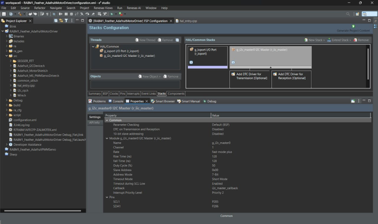Image resolution: width=378 pixels, height=224 pixels.
Task: Open the toolbar search magnifier icon
Action: tap(349, 14)
